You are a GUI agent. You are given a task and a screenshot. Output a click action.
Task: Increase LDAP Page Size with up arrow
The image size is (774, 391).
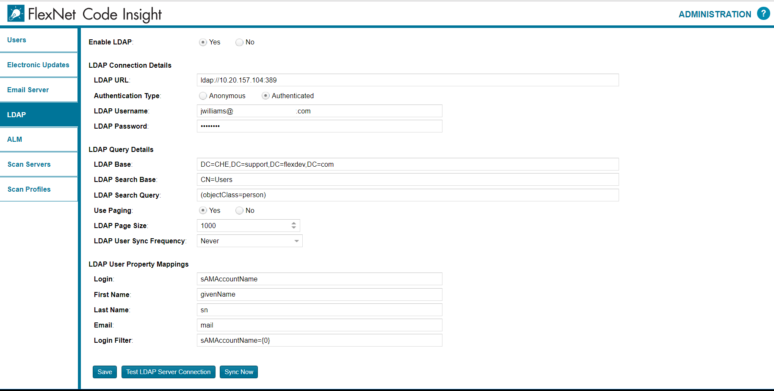(294, 223)
